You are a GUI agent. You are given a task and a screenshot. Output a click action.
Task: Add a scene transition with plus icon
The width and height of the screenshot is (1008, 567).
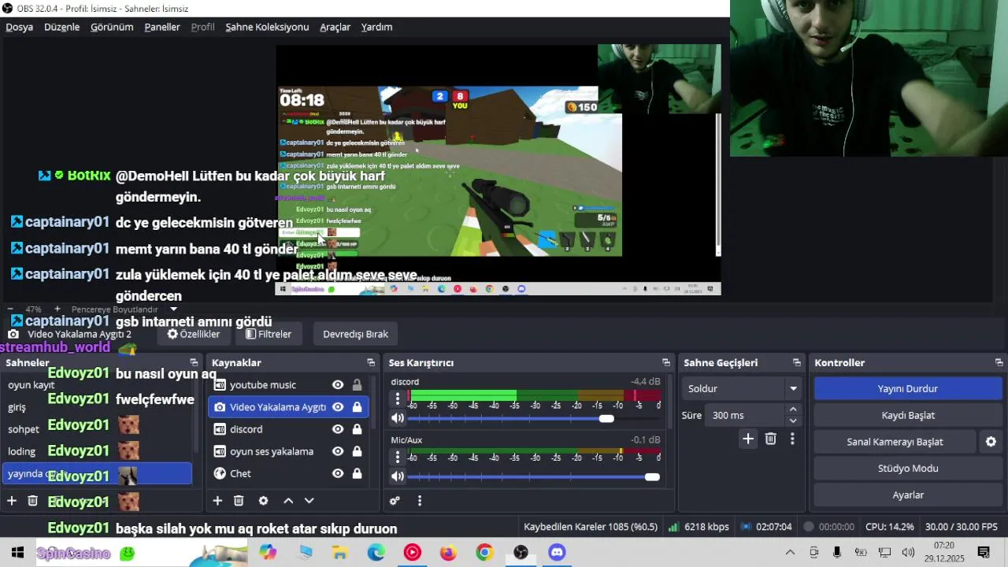click(x=748, y=439)
